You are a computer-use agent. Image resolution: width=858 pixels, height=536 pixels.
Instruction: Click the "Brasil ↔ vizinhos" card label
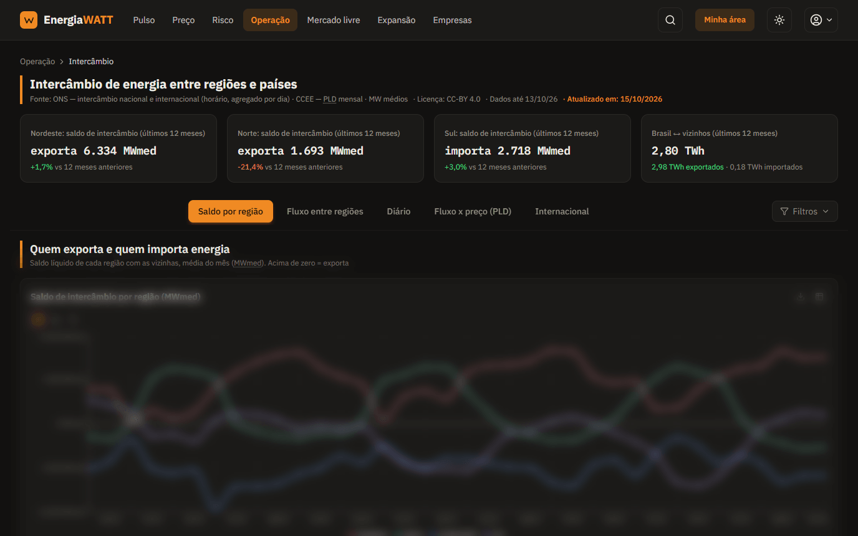pos(715,133)
